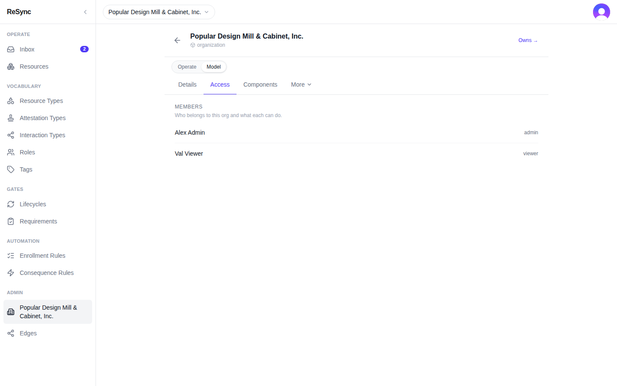Click the Requirements clipboard icon
Image resolution: width=617 pixels, height=386 pixels.
tap(11, 221)
